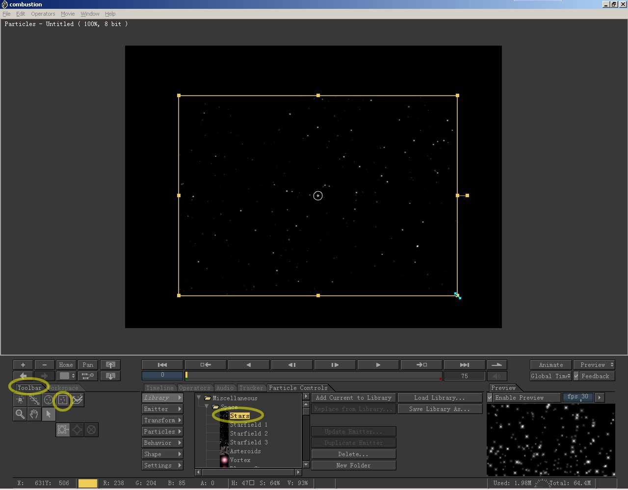Toggle the Feedback checkbox
The width and height of the screenshot is (628, 490).
pyautogui.click(x=577, y=376)
